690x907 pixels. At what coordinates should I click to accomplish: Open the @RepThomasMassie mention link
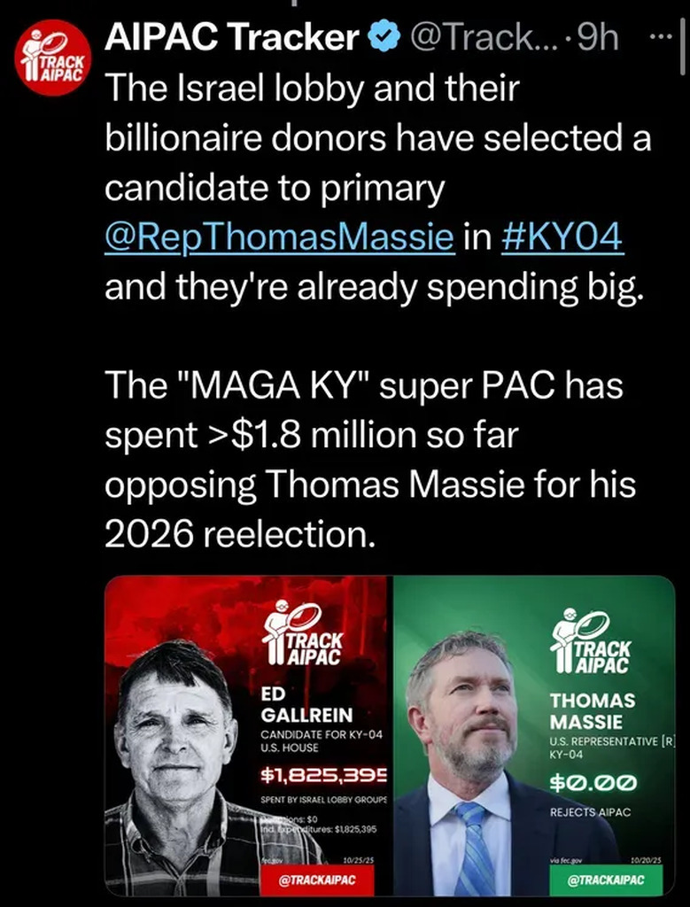[279, 238]
